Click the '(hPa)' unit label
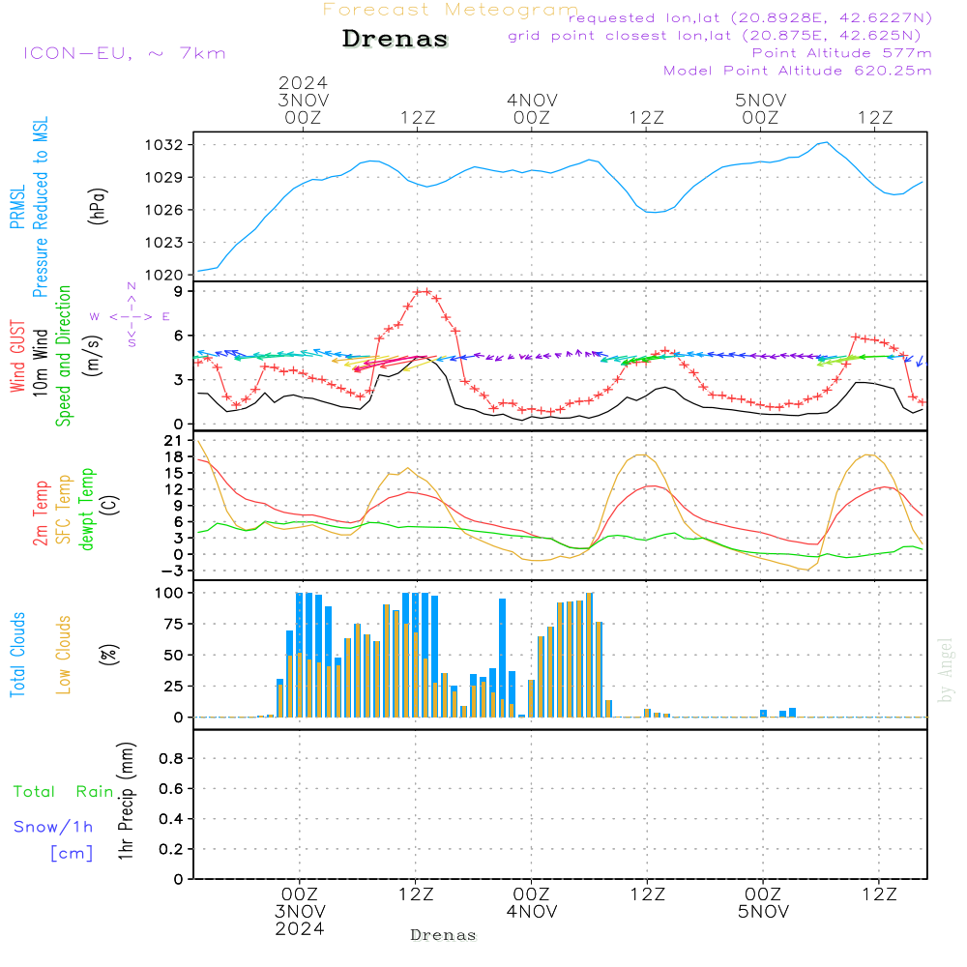The height and width of the screenshot is (967, 967). click(97, 206)
